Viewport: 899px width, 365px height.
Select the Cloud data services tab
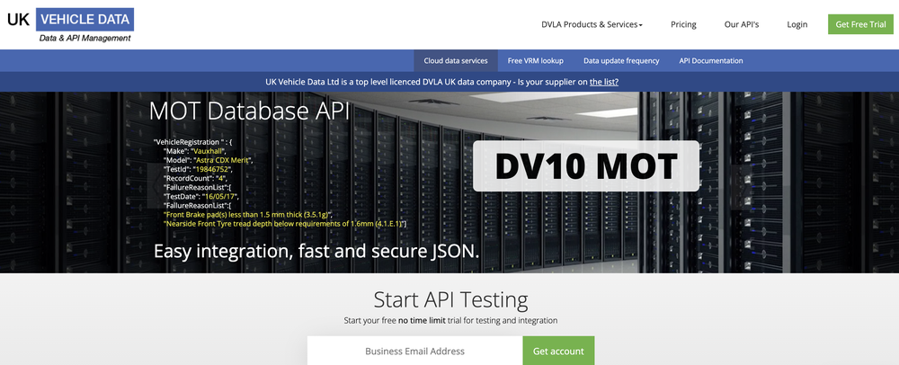click(x=456, y=61)
